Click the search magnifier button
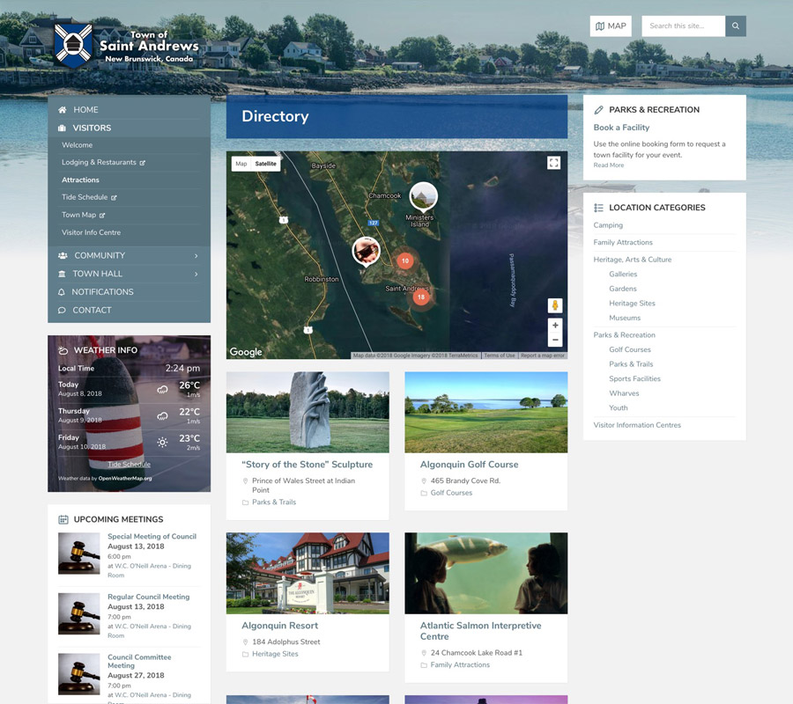Image resolution: width=793 pixels, height=704 pixels. tap(736, 26)
